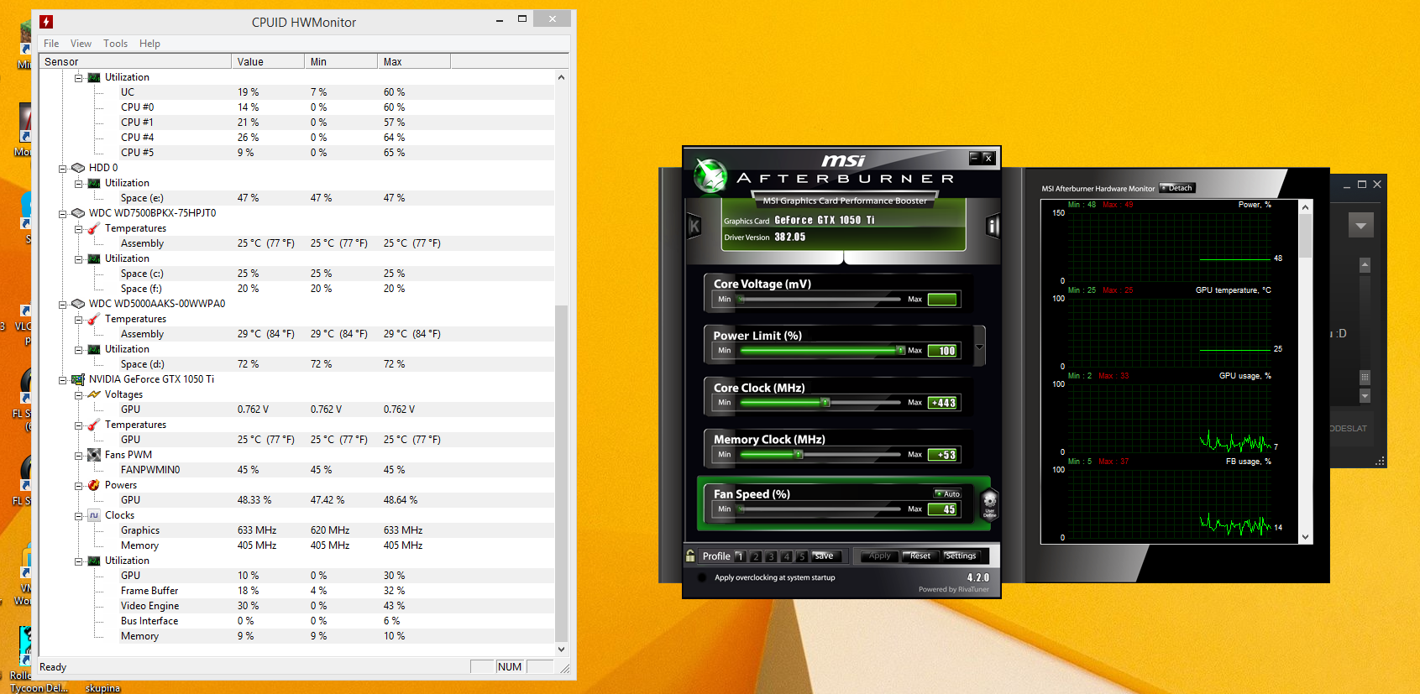Toggle Auto fan speed in Afterburner

(x=947, y=494)
